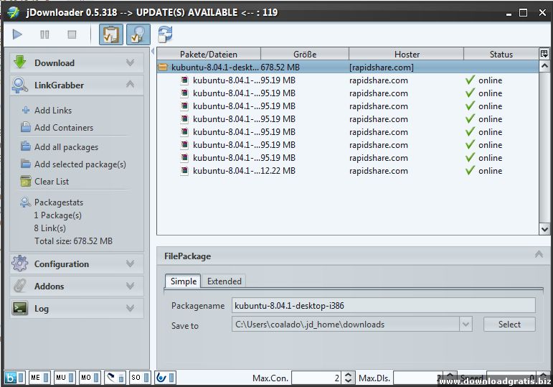Screen dimensions: 553x387
Task: Click 'Total size: 678.52 MB' text
Action: [73, 241]
